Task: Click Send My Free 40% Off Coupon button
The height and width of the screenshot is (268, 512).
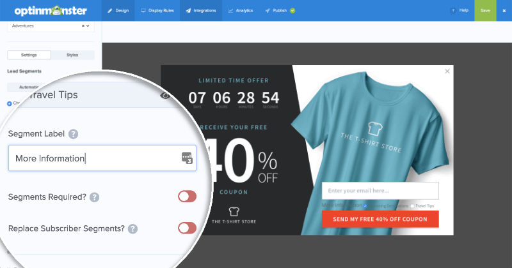Action: [380, 219]
